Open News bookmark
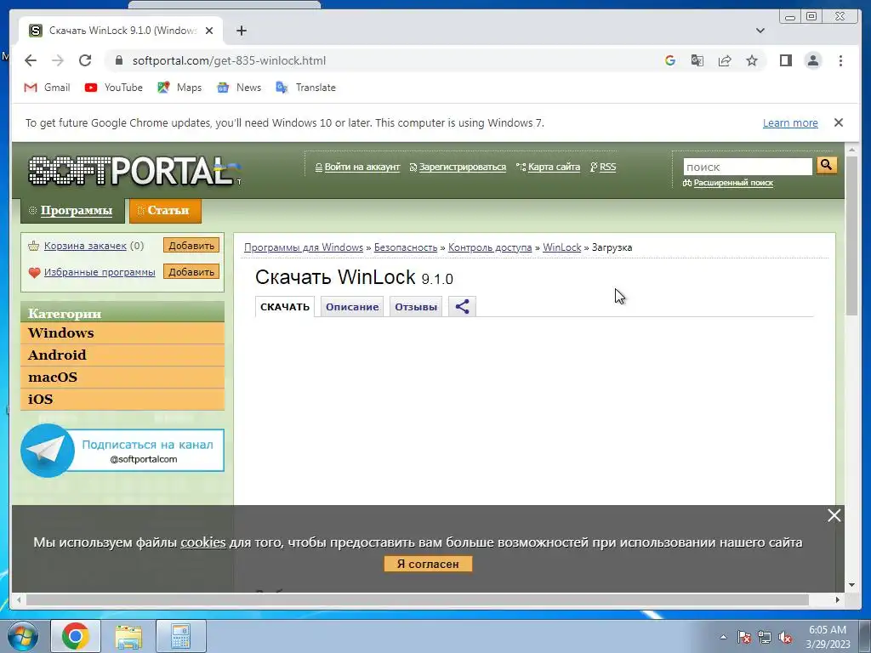The image size is (871, 653). [239, 88]
